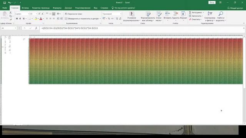Center text horizontally
246x138 pixels.
click(x=50, y=19)
